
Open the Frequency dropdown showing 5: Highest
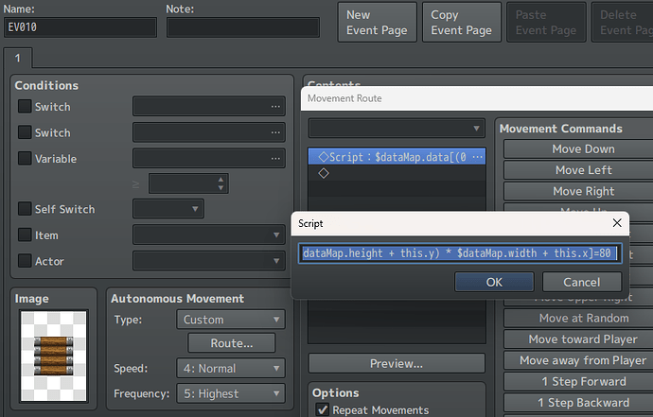click(231, 393)
